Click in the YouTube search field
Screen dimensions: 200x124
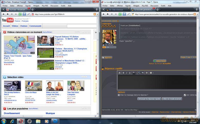point(82,26)
